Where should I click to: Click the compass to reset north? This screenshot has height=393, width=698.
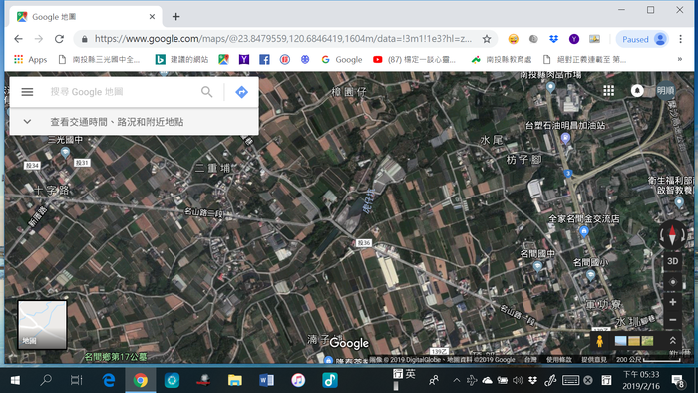point(673,235)
